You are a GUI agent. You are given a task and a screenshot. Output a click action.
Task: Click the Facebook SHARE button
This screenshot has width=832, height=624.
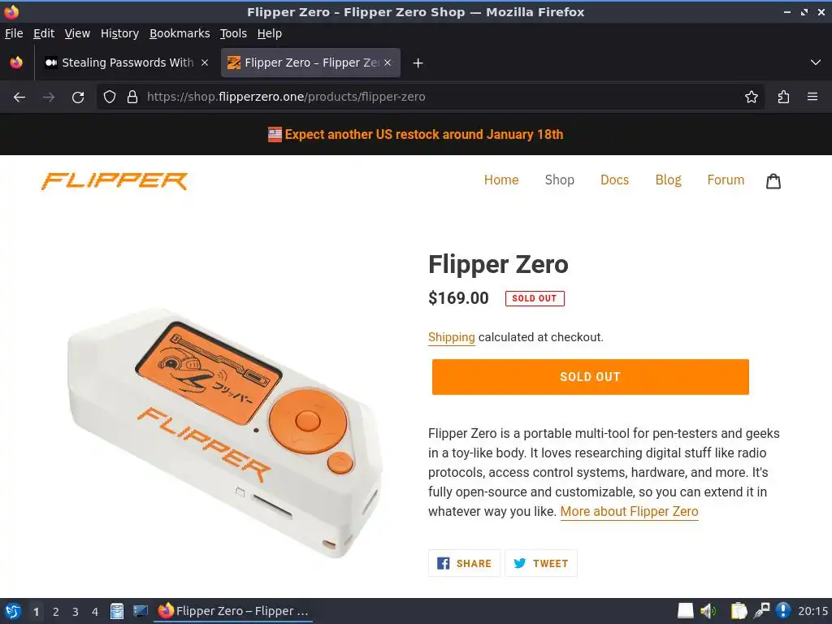(464, 564)
